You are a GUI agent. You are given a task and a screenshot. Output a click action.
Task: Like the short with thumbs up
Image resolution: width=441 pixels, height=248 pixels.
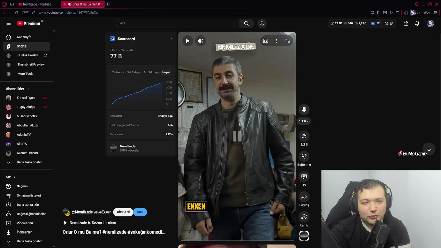pos(304,136)
